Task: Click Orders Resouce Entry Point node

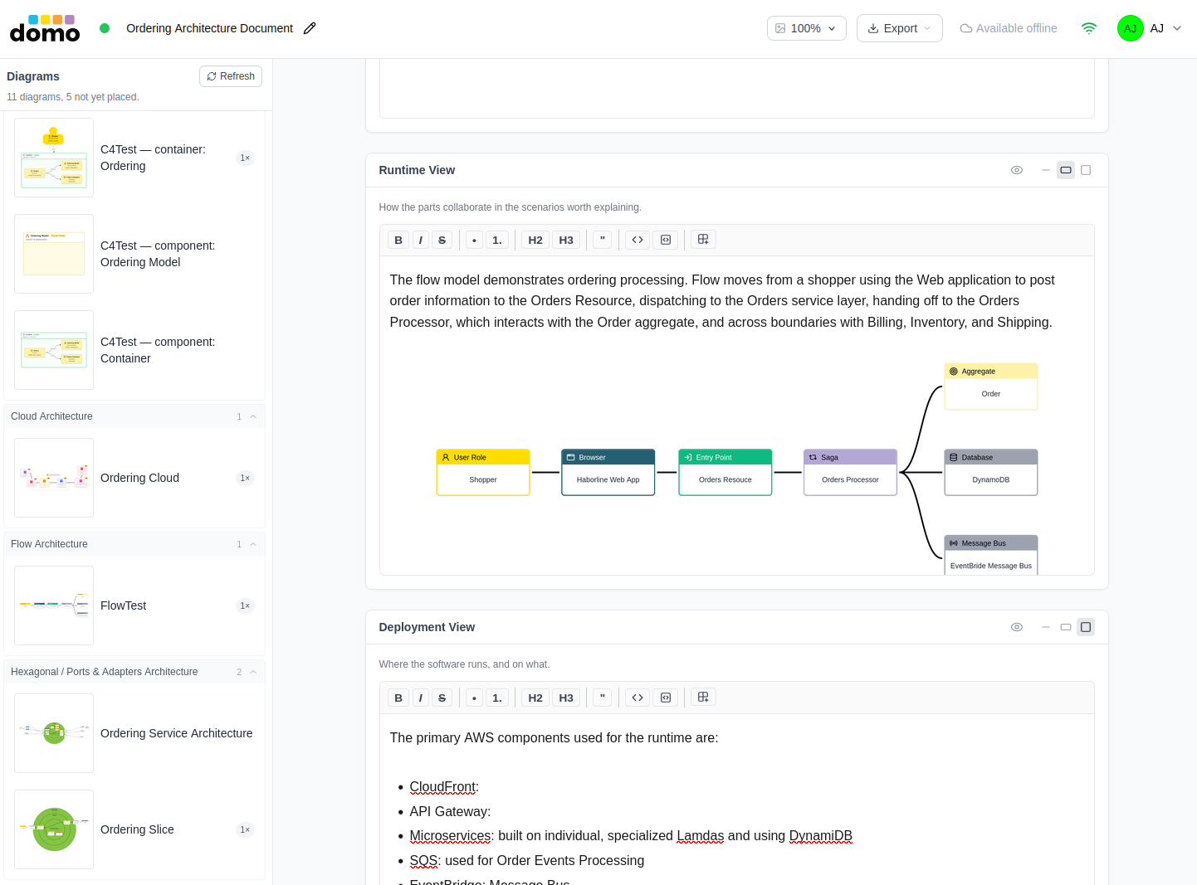Action: (x=726, y=472)
